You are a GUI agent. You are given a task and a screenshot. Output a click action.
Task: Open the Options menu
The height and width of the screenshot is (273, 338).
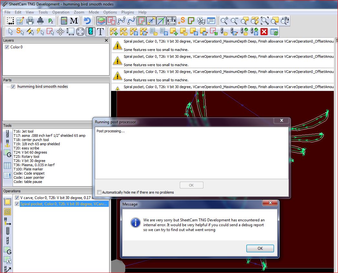tap(110, 12)
